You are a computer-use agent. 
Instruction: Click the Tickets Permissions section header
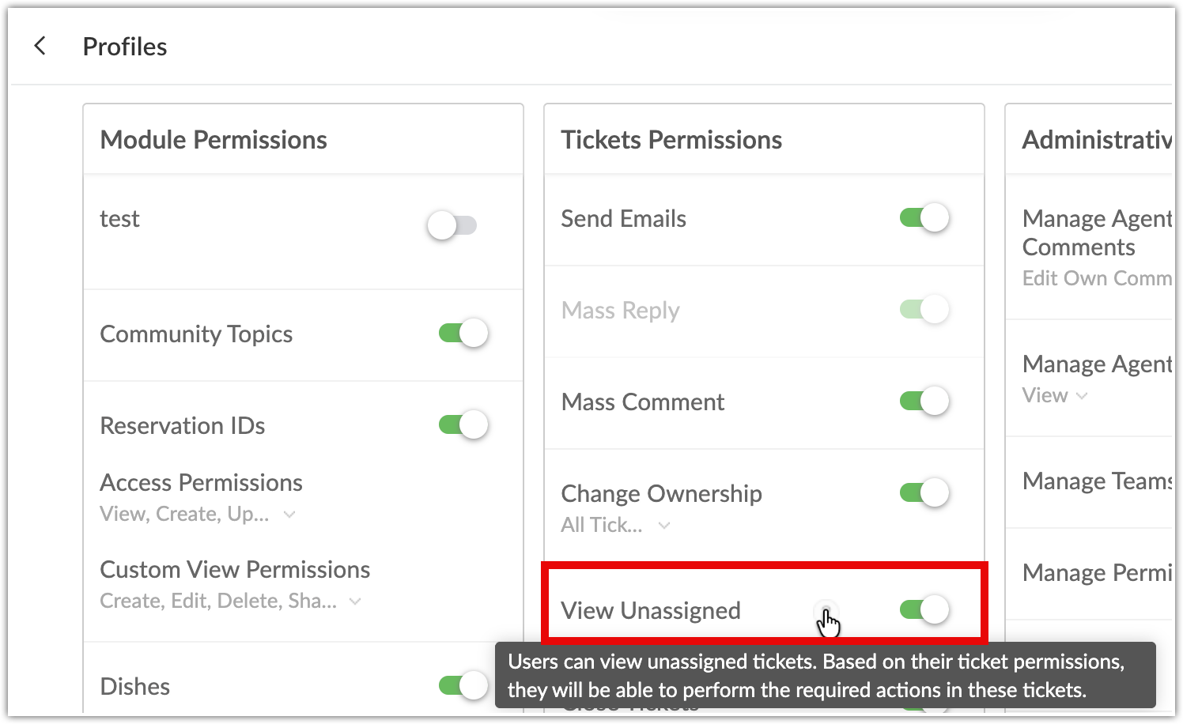671,140
